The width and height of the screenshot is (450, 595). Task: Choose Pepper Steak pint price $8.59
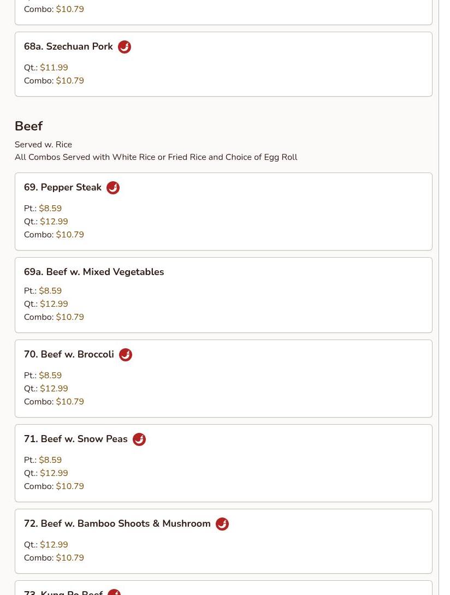tap(50, 209)
